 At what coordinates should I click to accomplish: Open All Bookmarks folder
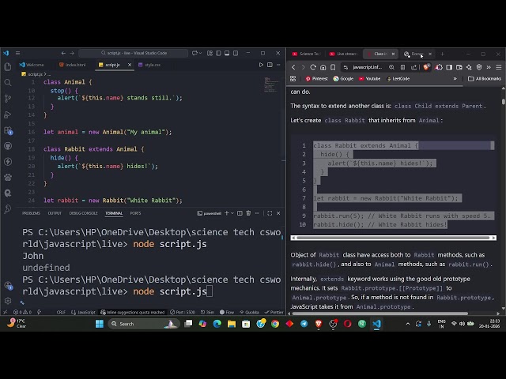click(485, 79)
